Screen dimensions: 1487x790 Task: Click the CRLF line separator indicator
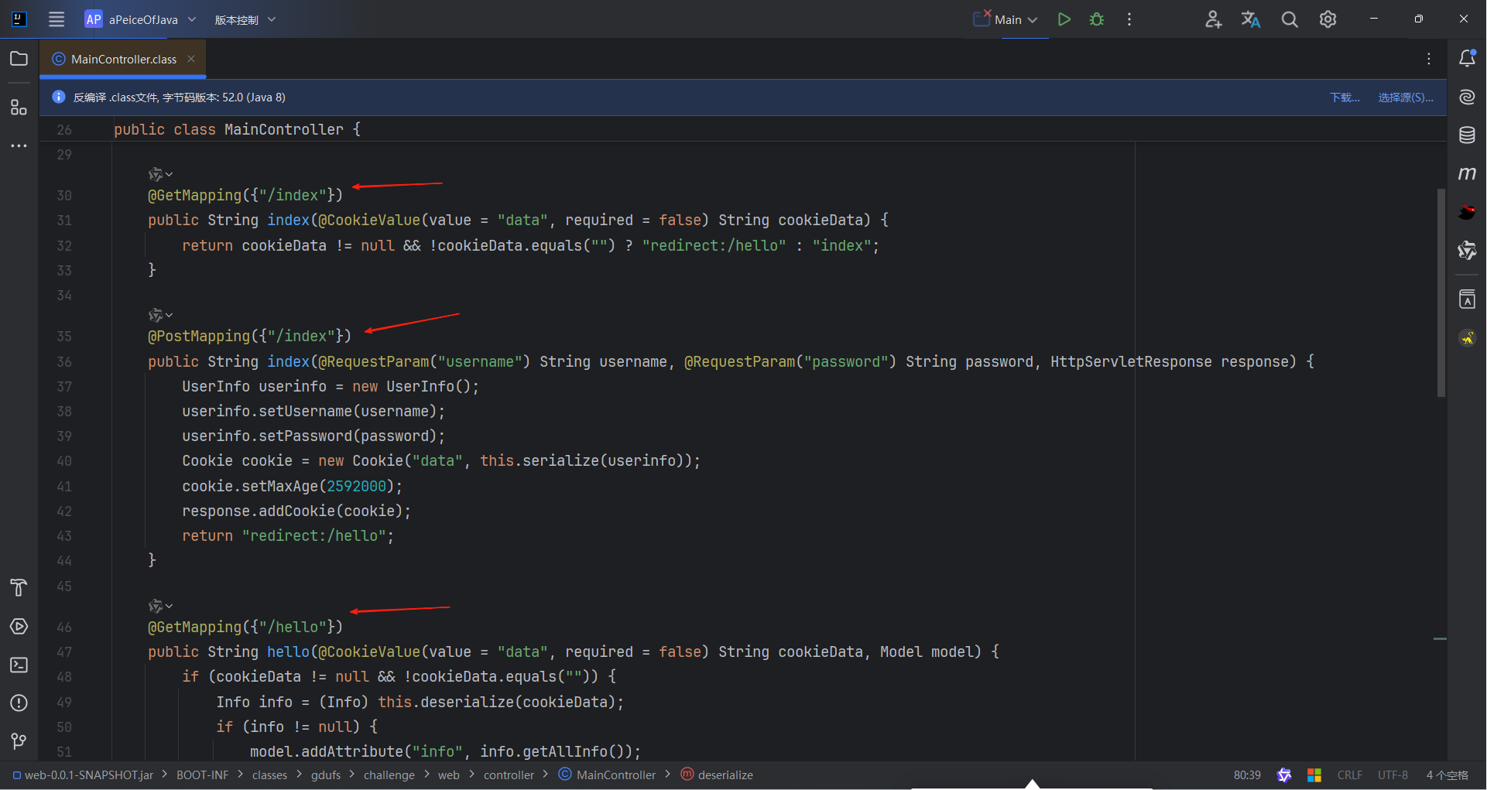pos(1350,775)
